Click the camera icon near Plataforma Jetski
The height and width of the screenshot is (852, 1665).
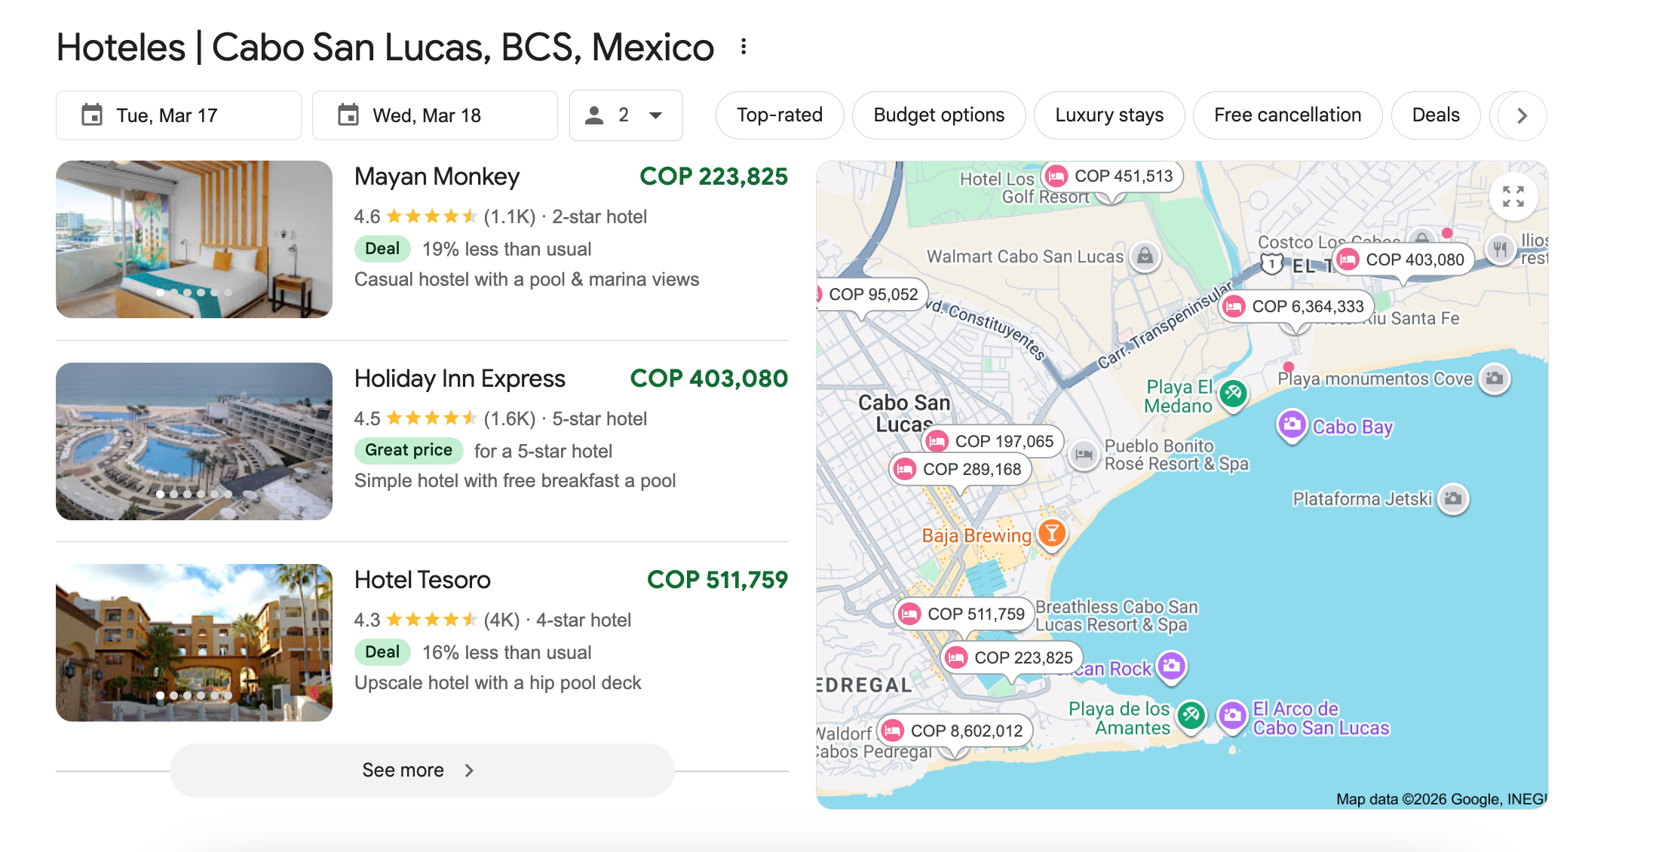pos(1454,498)
